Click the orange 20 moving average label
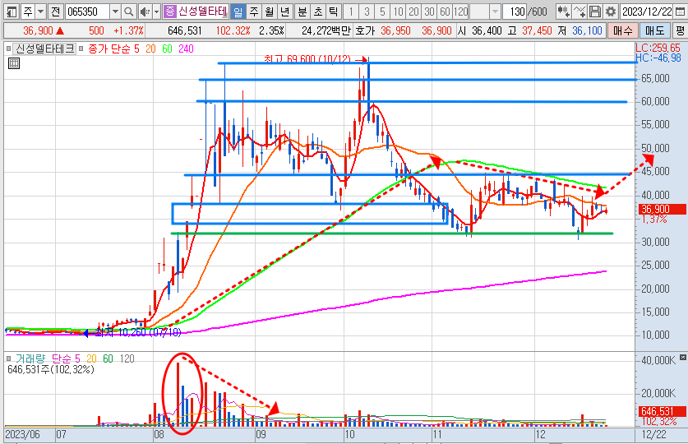 [x=150, y=49]
